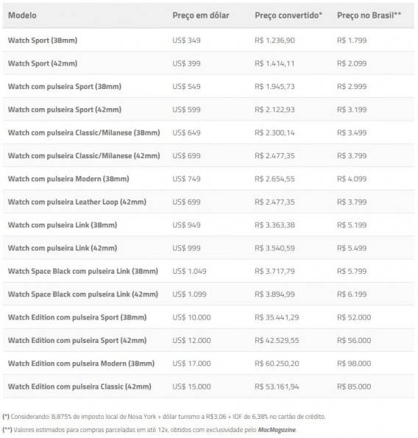Select the Watch Sport (42mm) row label
The height and width of the screenshot is (438, 418).
click(x=43, y=63)
